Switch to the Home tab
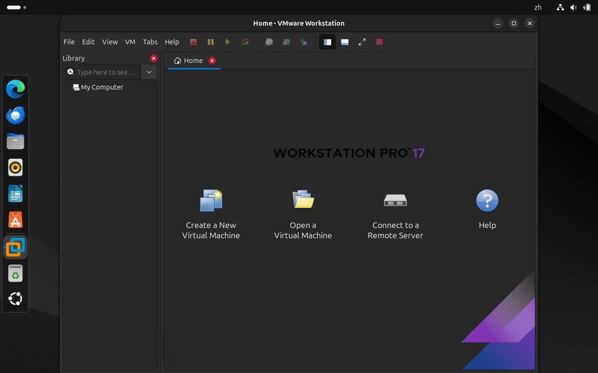The height and width of the screenshot is (373, 598). click(188, 61)
